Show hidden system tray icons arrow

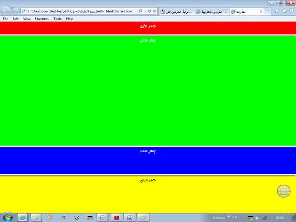243,218
